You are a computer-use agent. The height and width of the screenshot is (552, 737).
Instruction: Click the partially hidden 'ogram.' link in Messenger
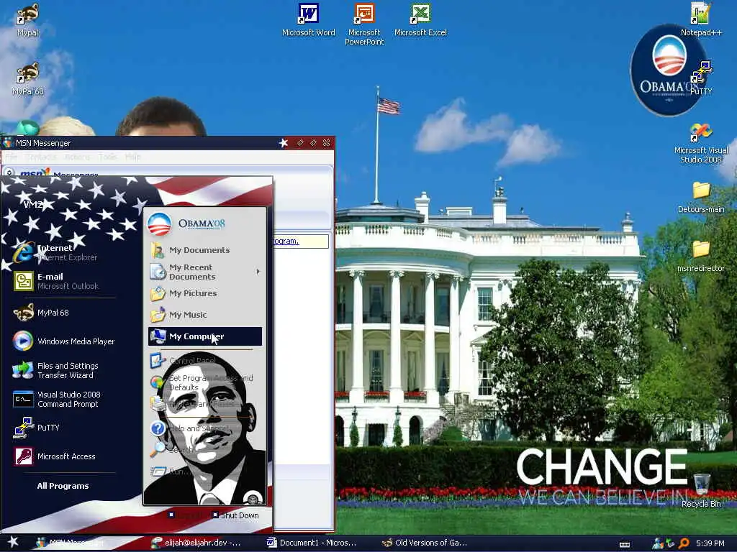pos(286,241)
